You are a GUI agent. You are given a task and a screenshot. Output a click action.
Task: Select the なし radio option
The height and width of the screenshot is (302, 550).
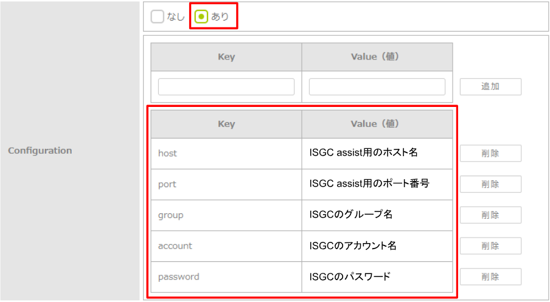tap(158, 17)
